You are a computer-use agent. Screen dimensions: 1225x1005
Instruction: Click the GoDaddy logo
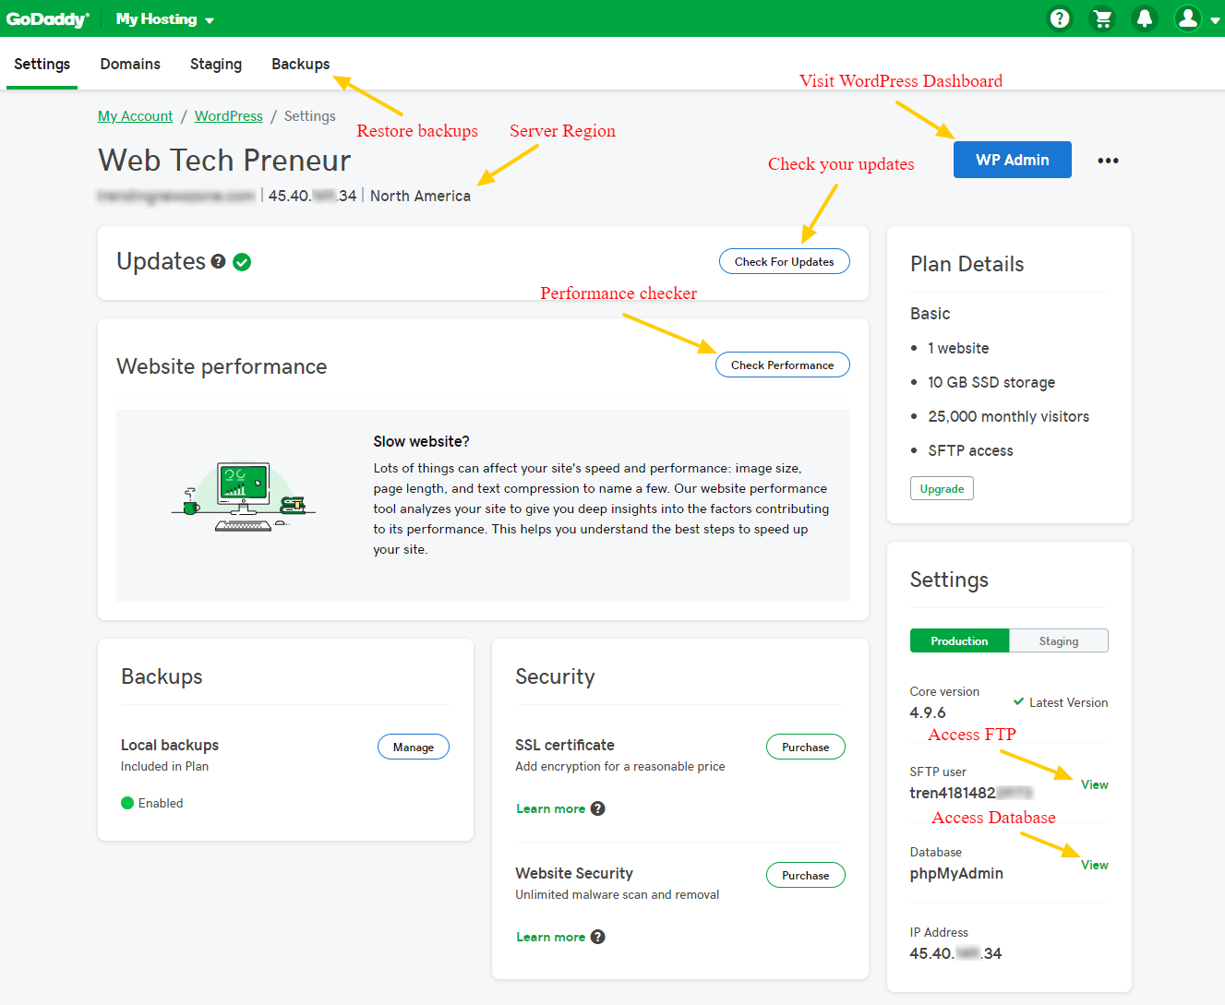click(48, 18)
